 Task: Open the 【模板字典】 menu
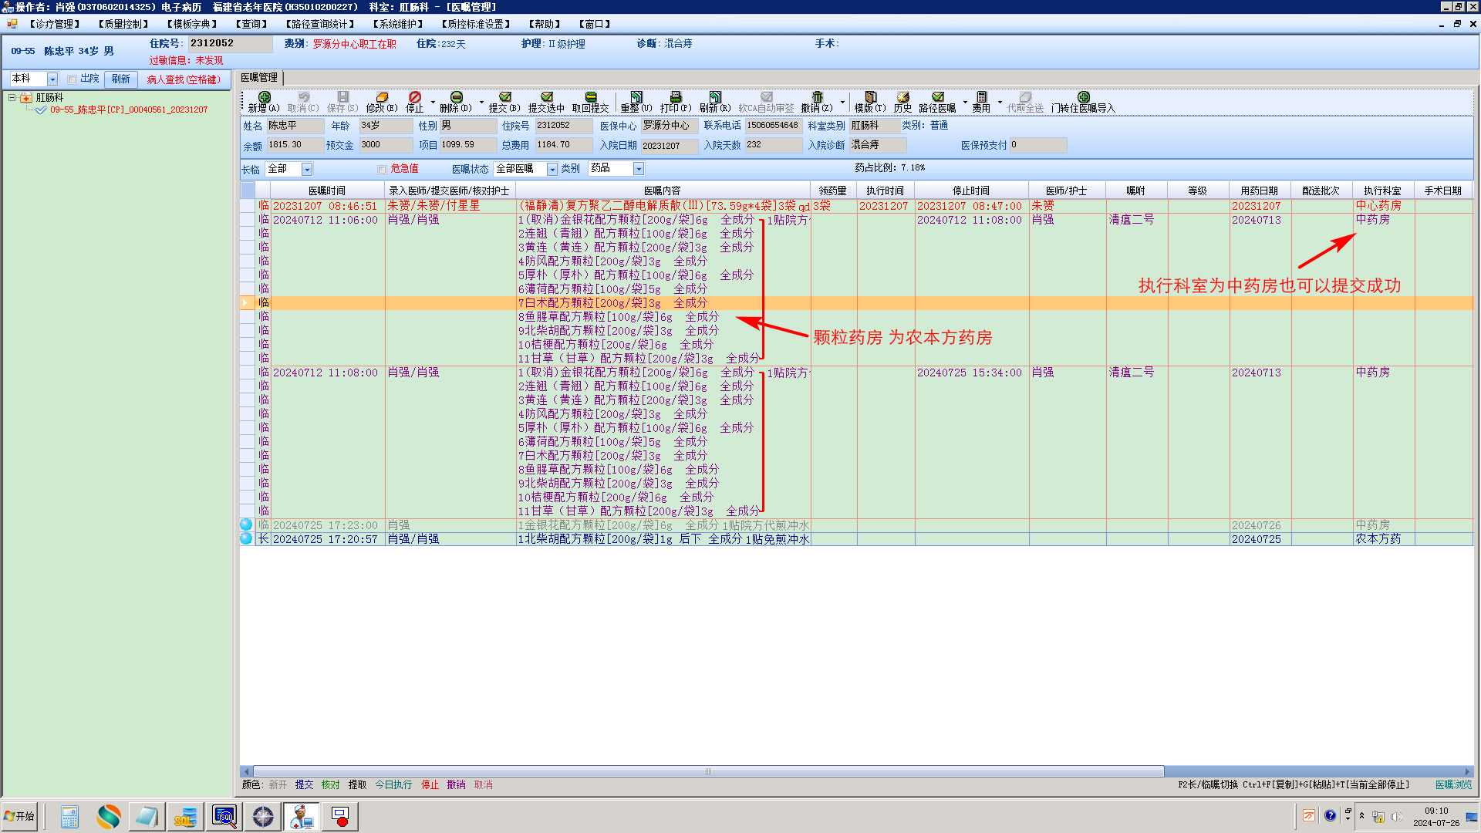click(192, 24)
